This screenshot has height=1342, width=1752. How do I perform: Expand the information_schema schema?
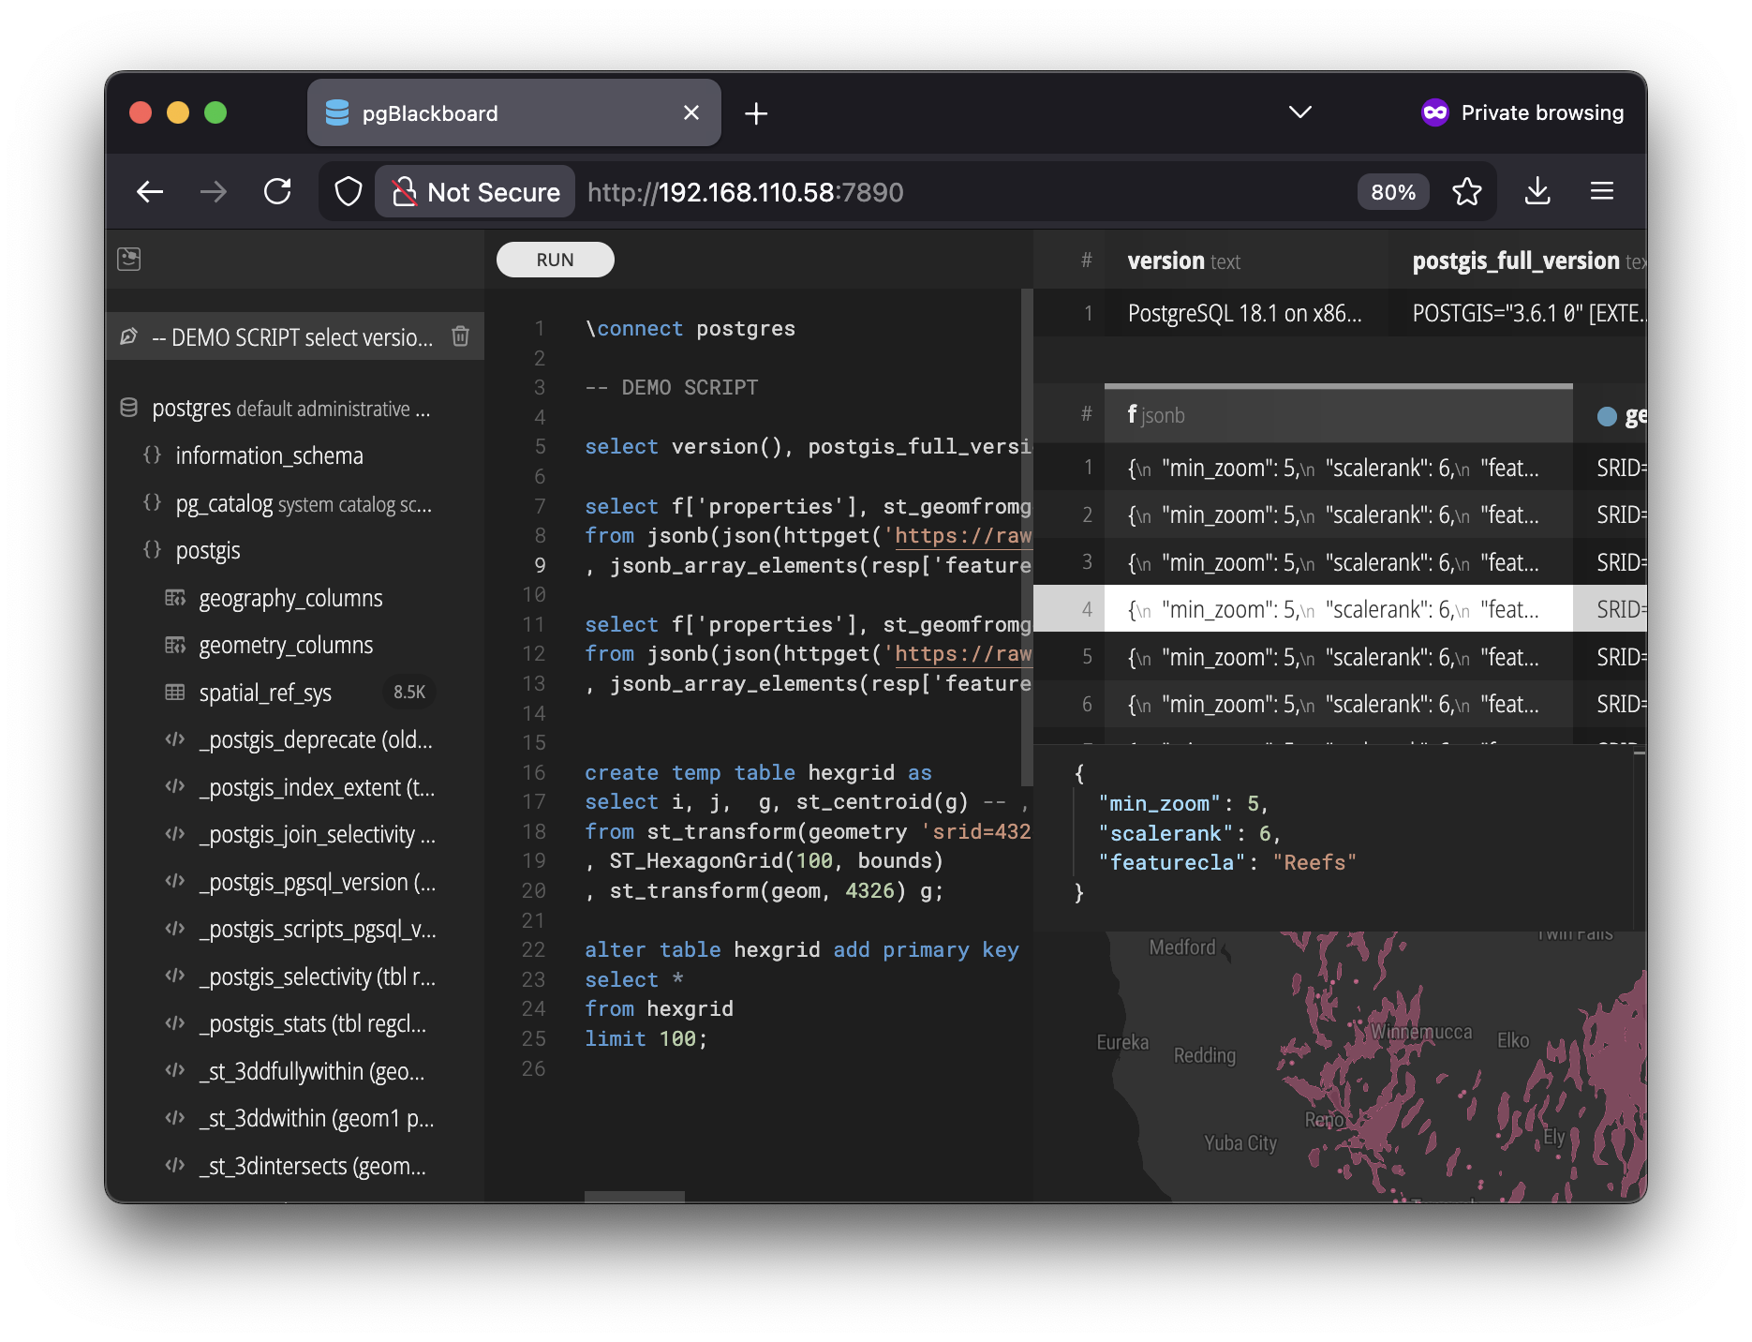pos(152,455)
